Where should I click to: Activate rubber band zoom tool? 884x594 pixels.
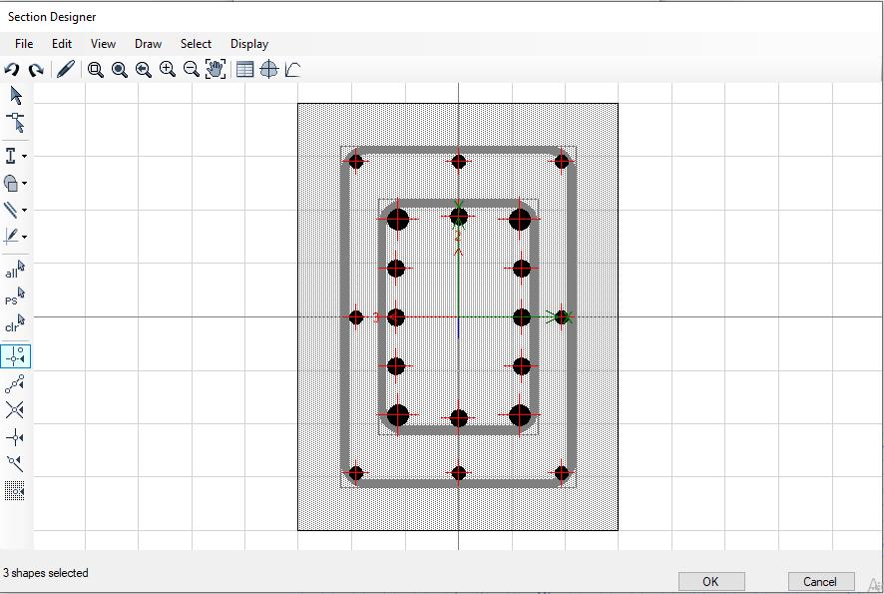(x=95, y=70)
